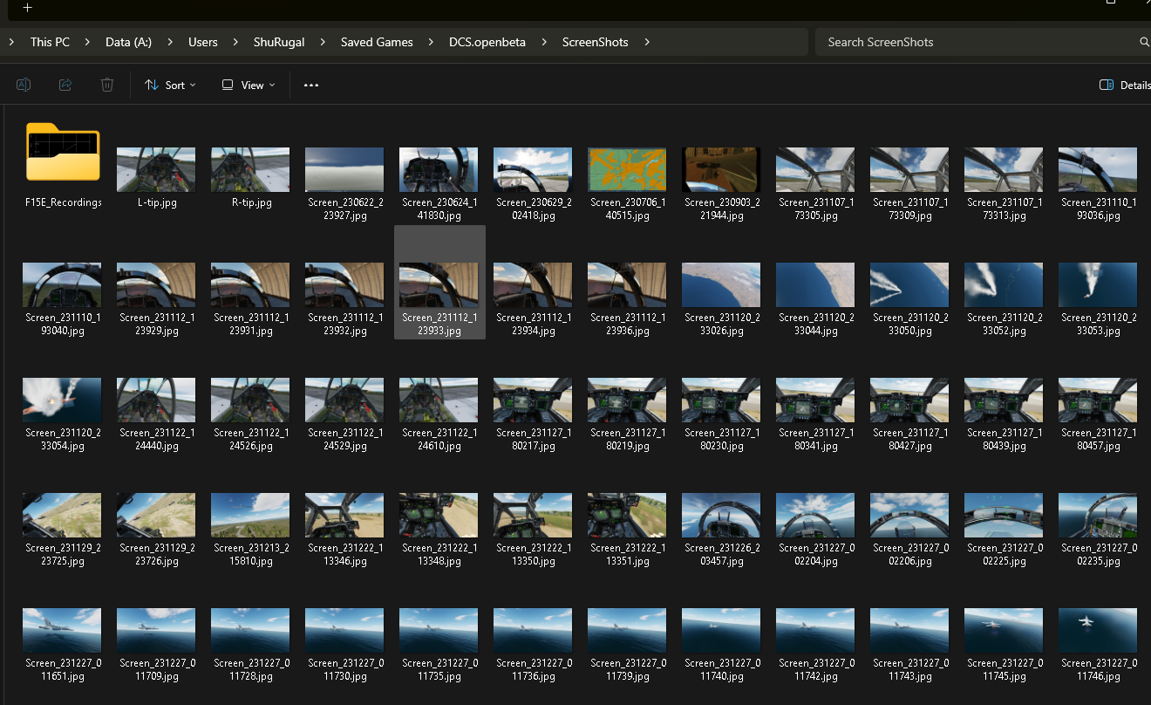Select Screen_230903_221944.jpg thumbnail
The image size is (1151, 705).
(721, 169)
